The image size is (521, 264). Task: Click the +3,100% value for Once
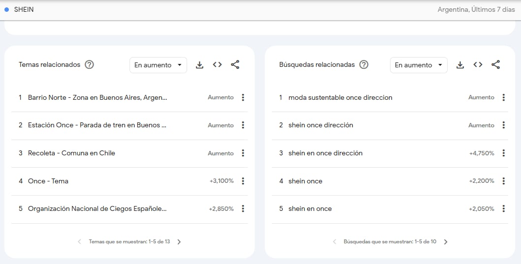(x=222, y=181)
